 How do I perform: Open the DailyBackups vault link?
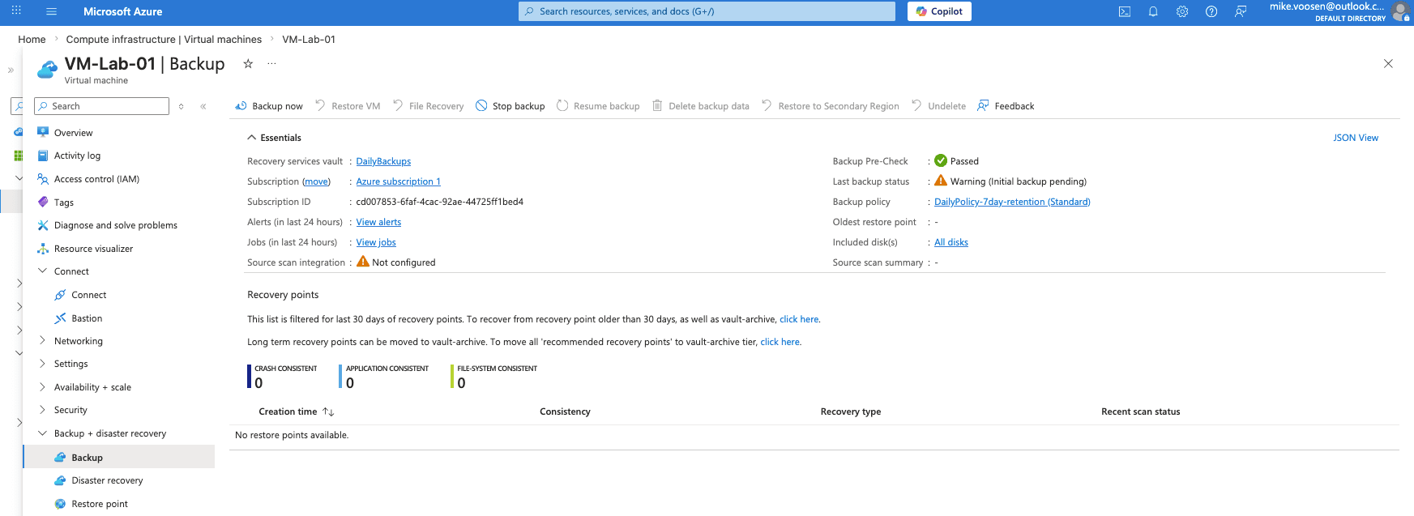383,161
